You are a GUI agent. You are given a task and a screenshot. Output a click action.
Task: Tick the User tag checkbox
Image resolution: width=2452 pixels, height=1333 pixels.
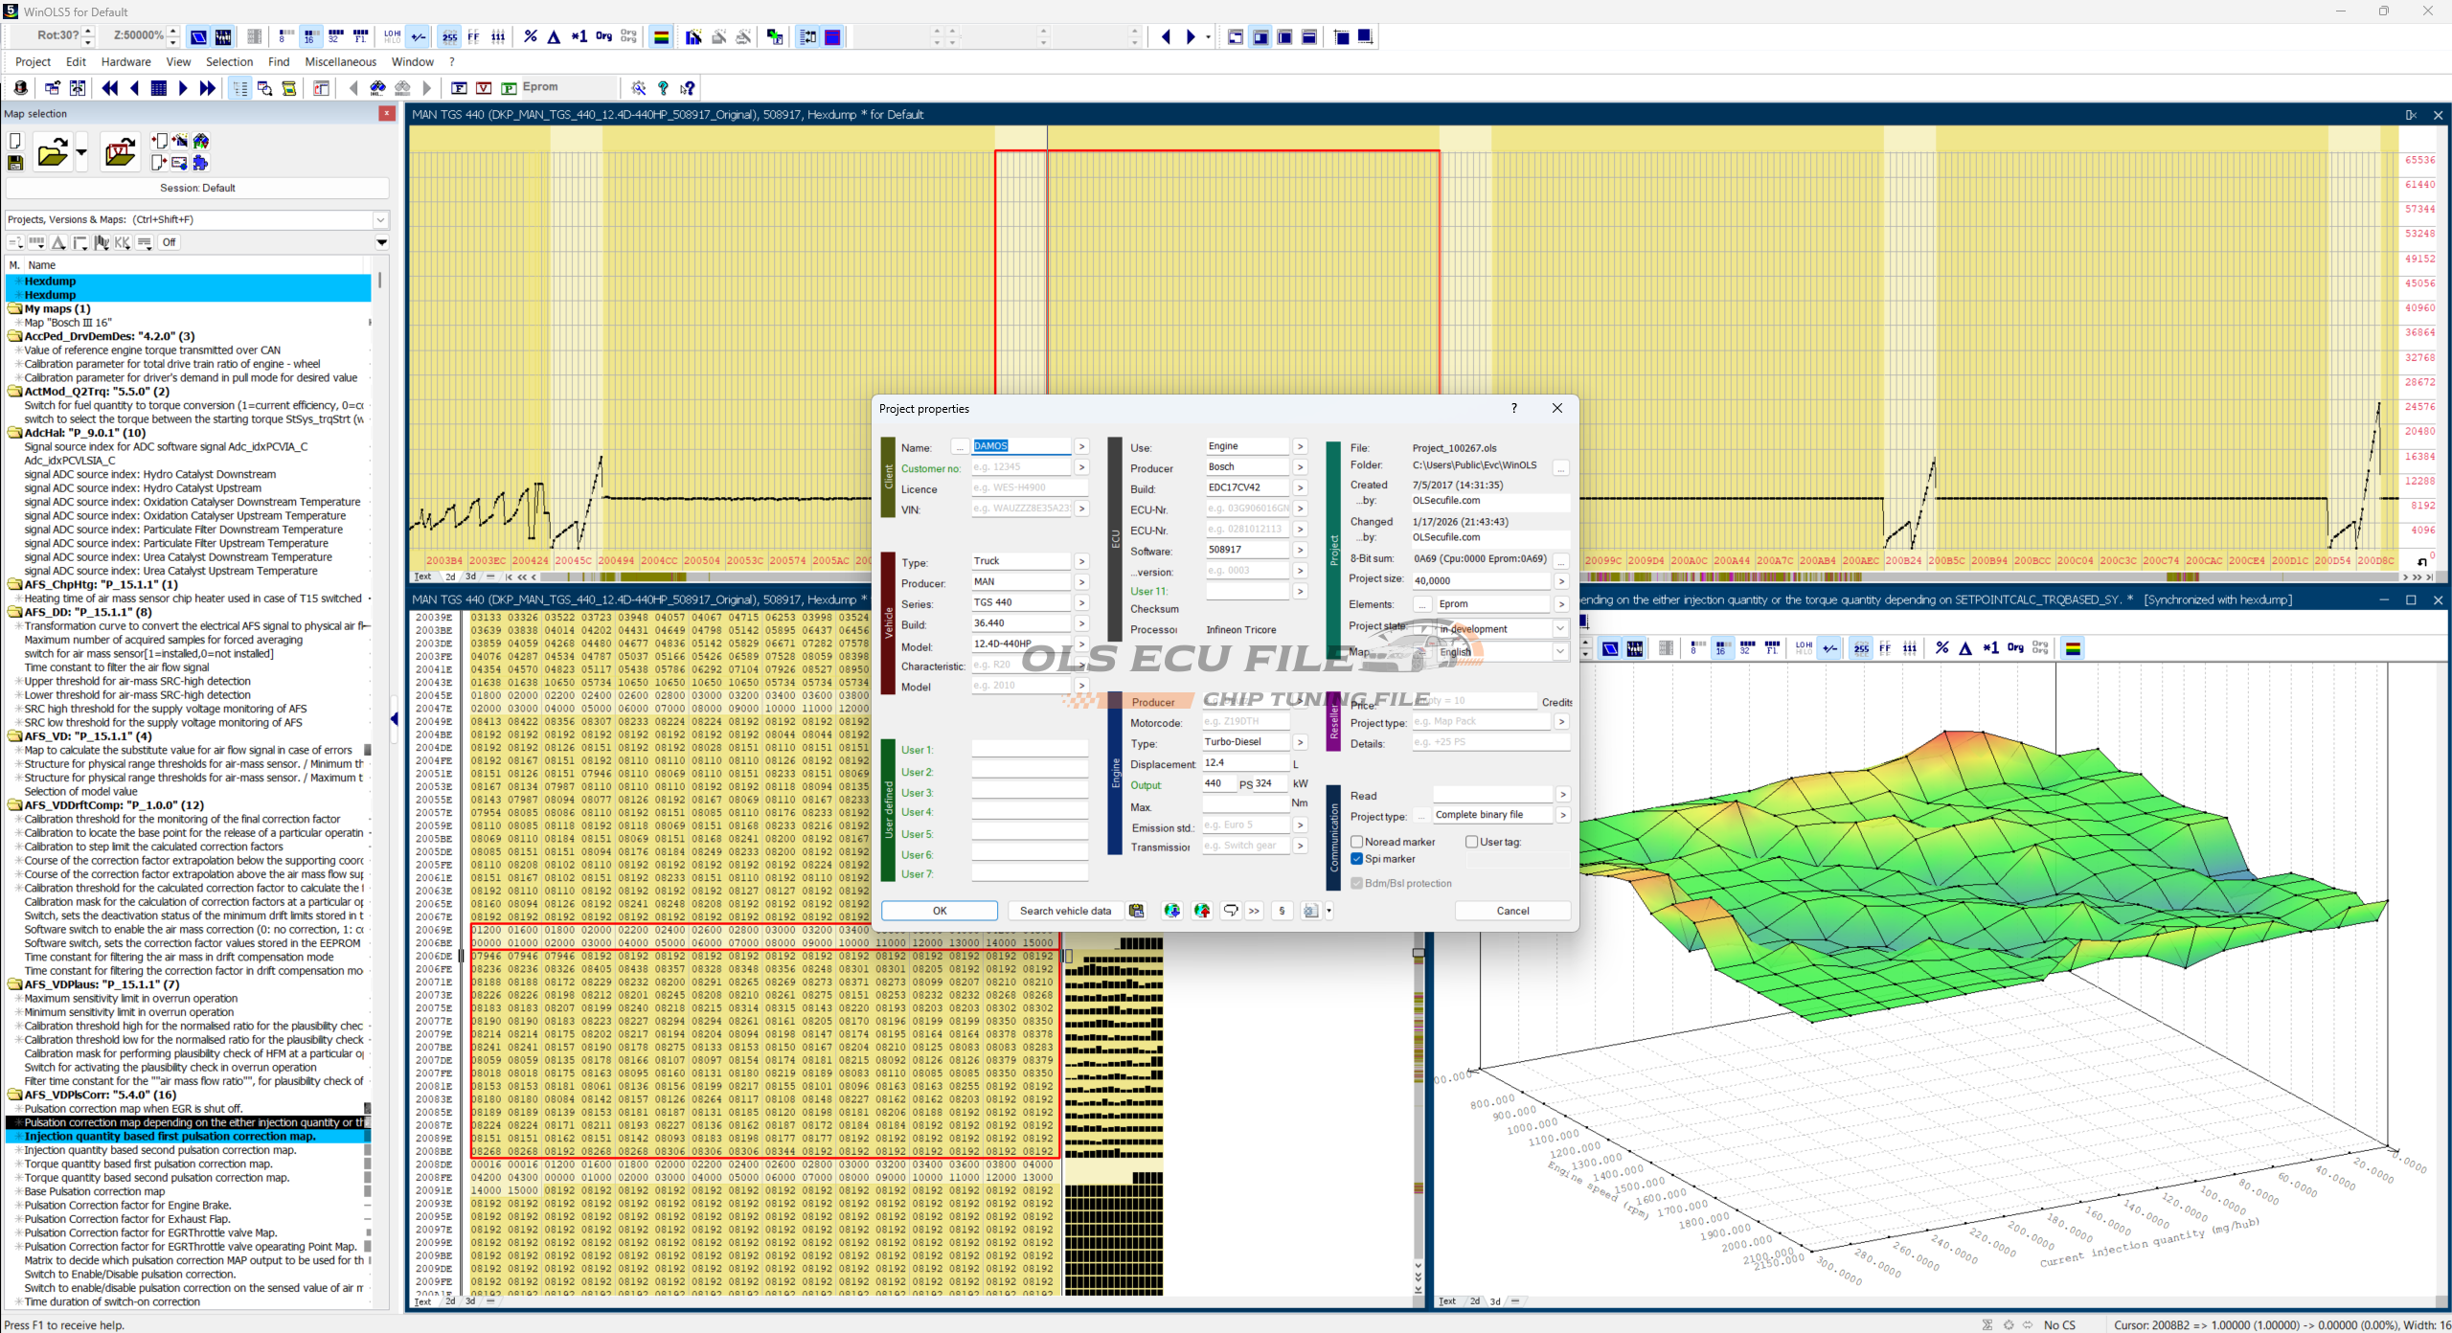(1472, 842)
